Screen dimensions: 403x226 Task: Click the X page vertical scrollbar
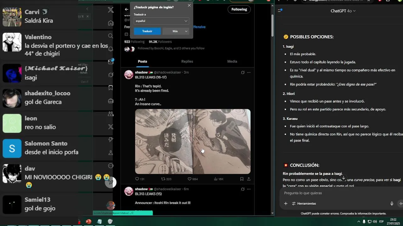pyautogui.click(x=272, y=25)
